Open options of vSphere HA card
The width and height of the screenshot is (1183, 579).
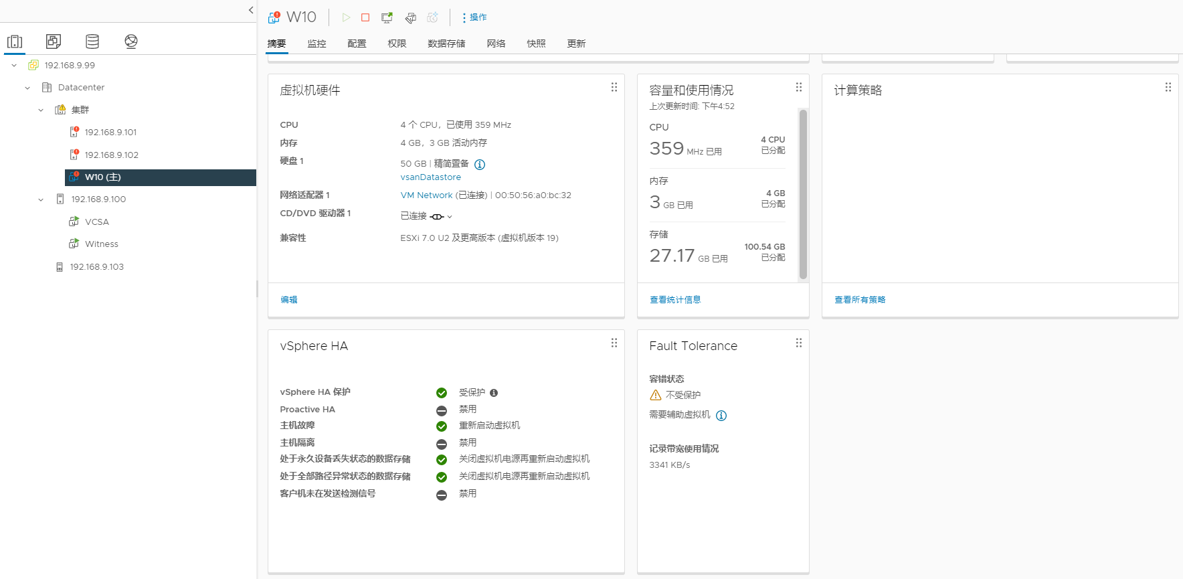[x=614, y=343]
